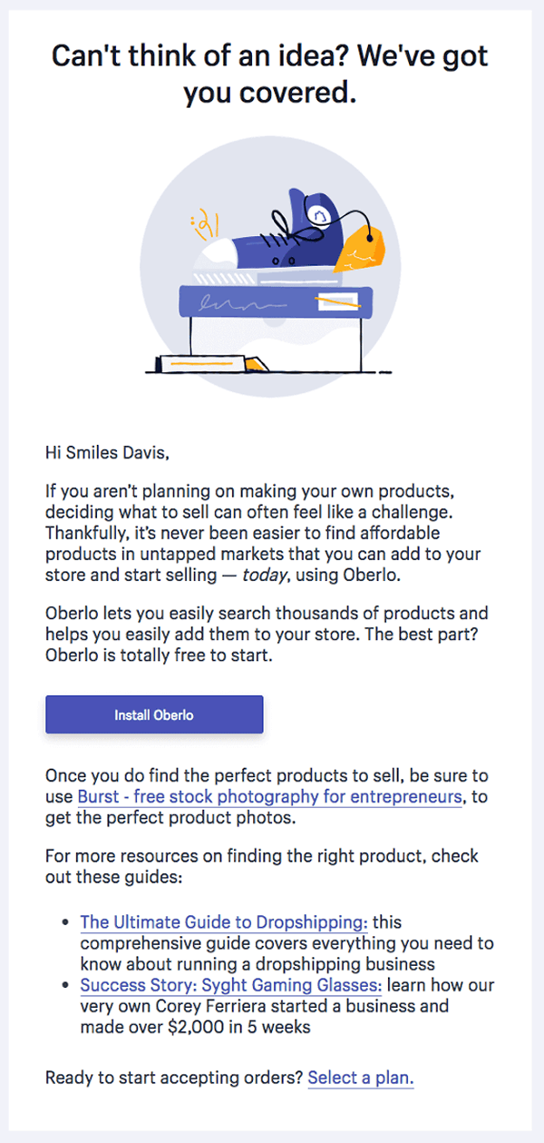544x1143 pixels.
Task: Open Success Story: Syght Gaming Glasses link
Action: (230, 985)
